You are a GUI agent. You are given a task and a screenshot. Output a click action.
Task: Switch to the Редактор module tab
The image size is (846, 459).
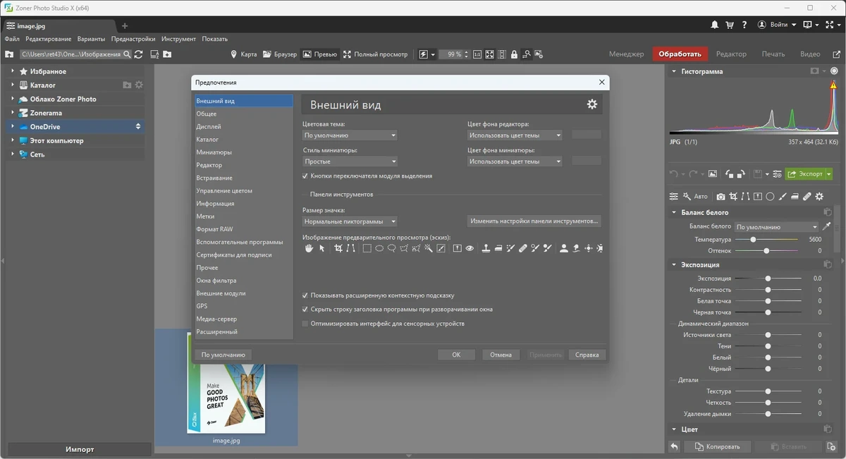731,54
